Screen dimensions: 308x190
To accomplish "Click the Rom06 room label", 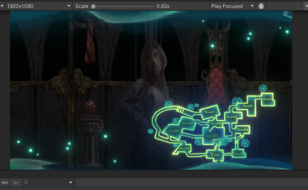I will (x=232, y=117).
